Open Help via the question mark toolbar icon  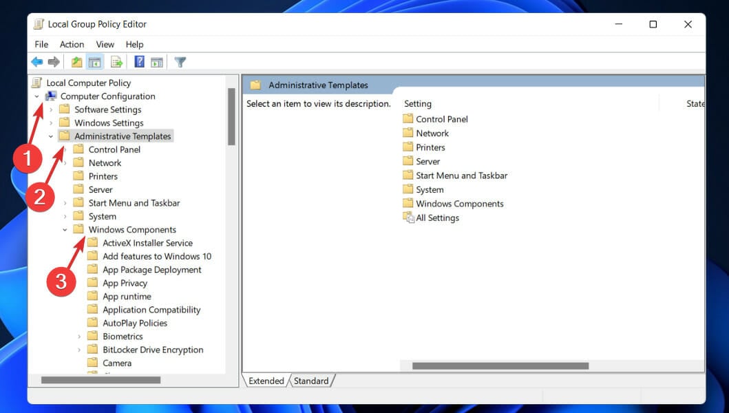(x=139, y=61)
